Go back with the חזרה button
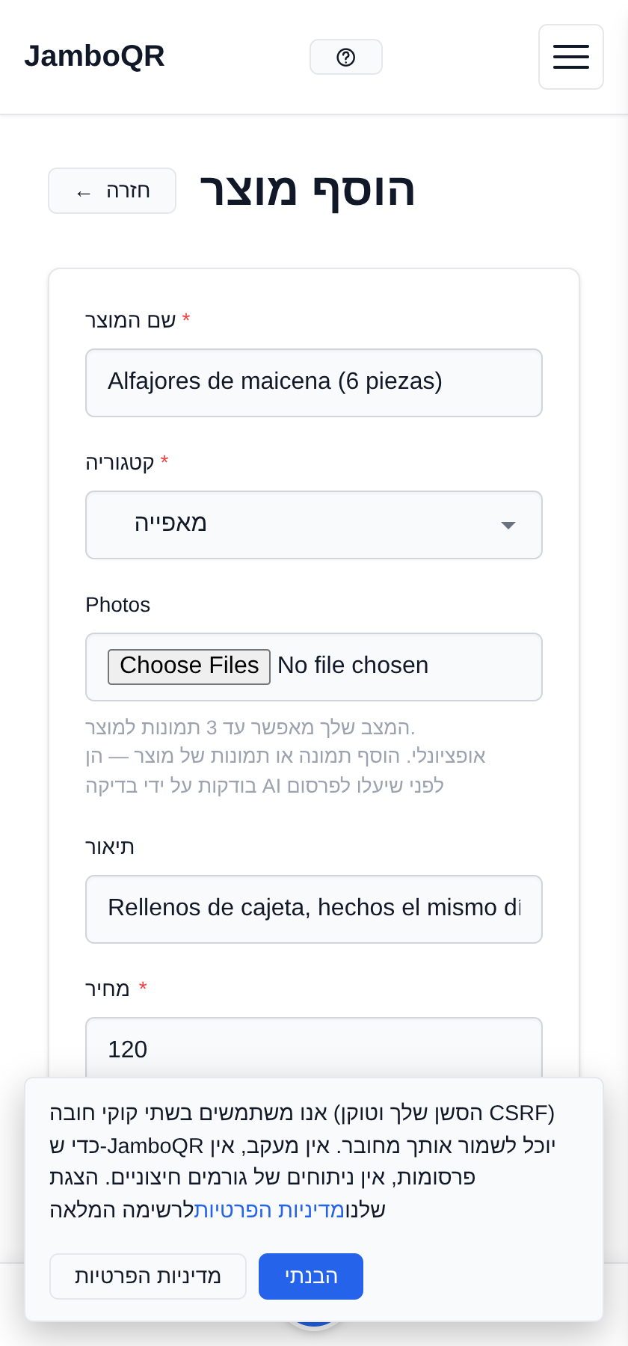The height and width of the screenshot is (1346, 628). (112, 191)
